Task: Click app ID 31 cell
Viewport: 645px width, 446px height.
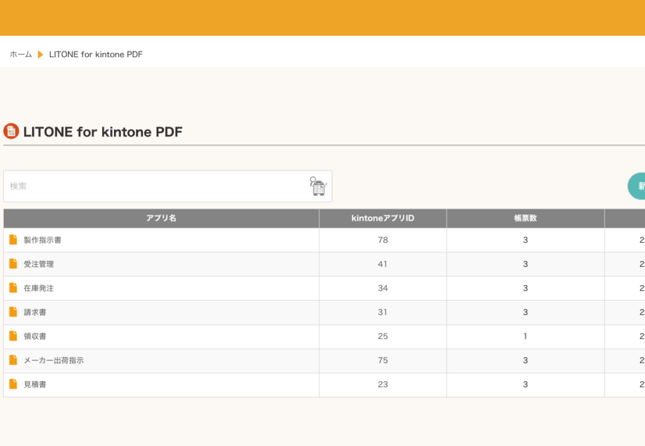Action: click(x=383, y=312)
